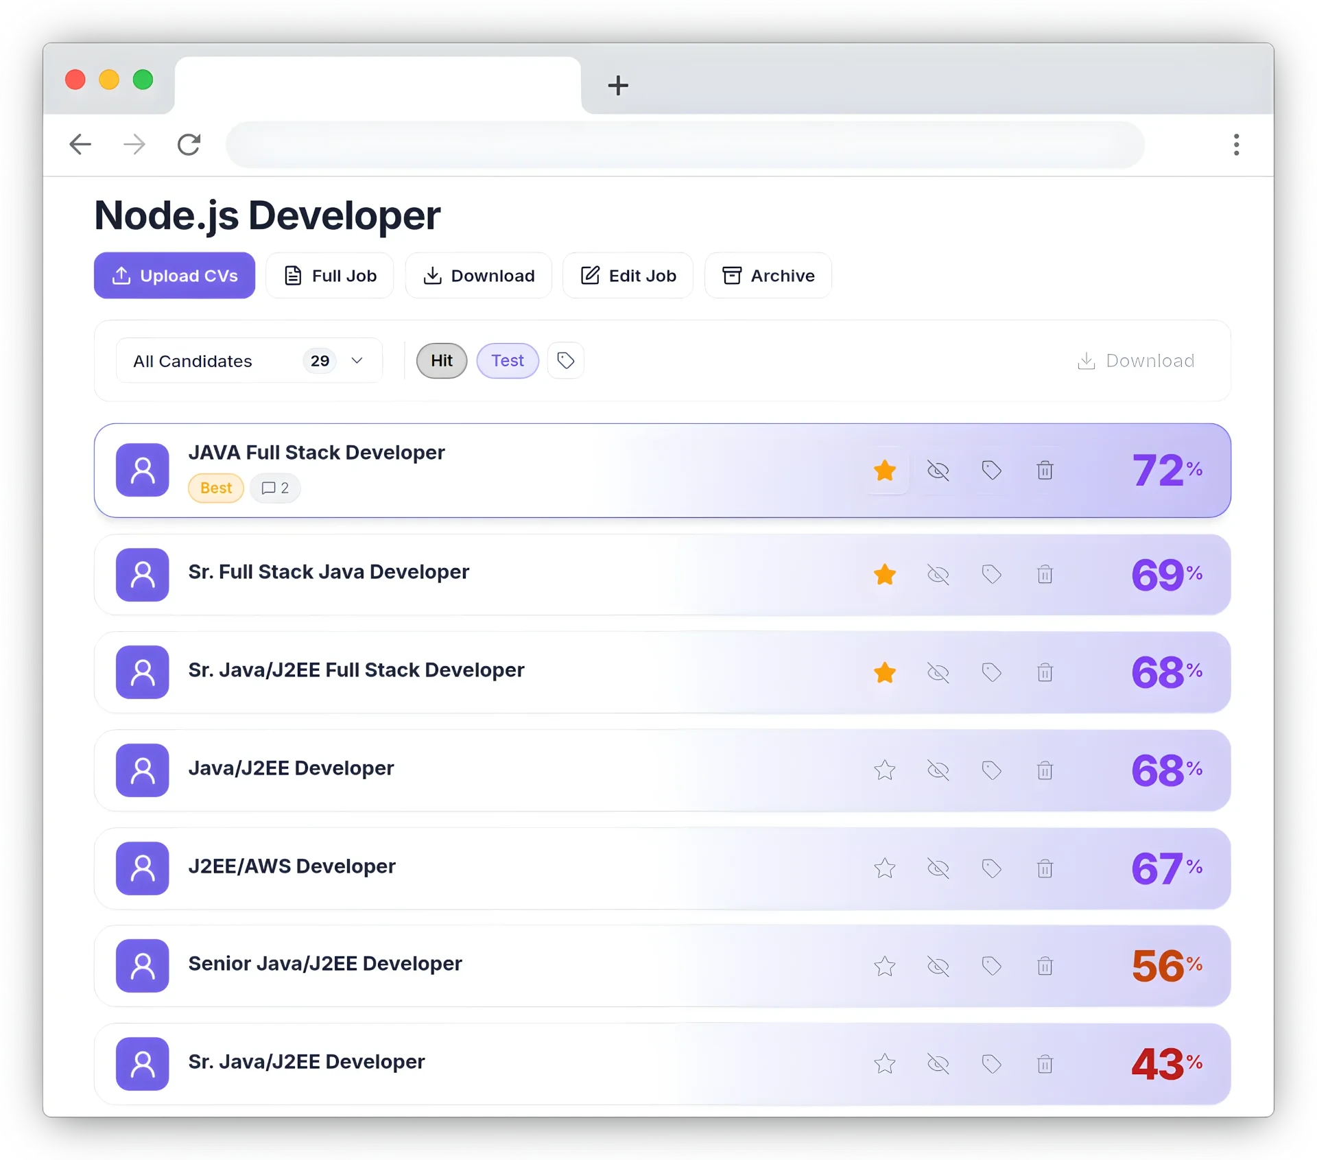Click the Upload CVs button
This screenshot has width=1317, height=1160.
[x=174, y=276]
